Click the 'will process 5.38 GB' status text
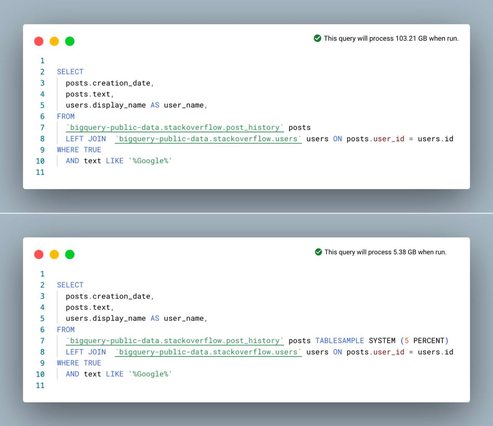This screenshot has width=493, height=426. [385, 252]
